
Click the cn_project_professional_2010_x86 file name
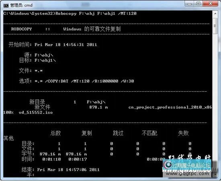(x=170, y=107)
